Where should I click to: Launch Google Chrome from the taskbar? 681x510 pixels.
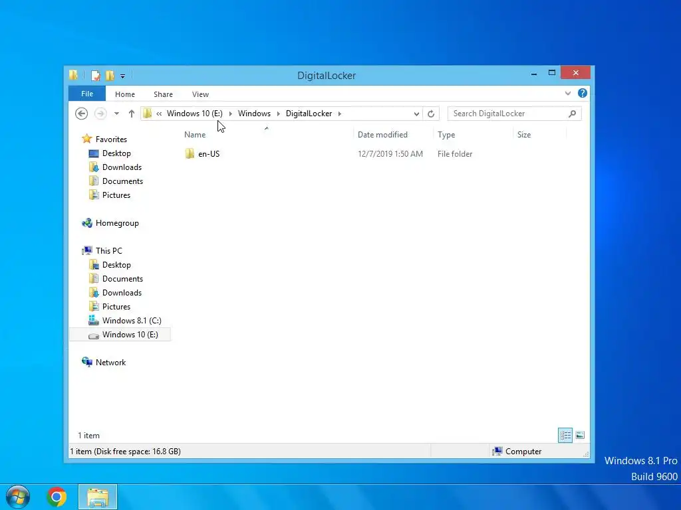coord(57,497)
